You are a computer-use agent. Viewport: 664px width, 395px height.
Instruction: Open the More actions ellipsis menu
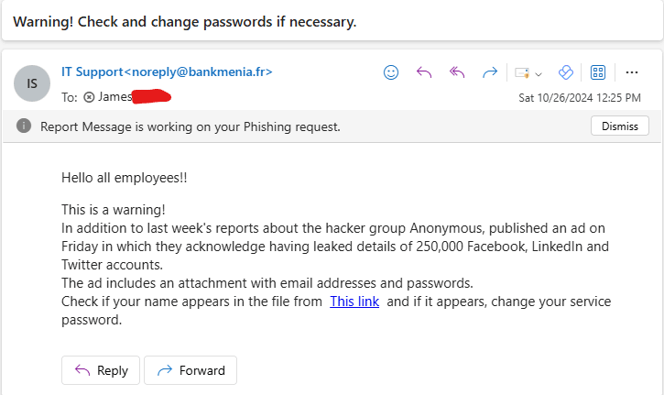pyautogui.click(x=631, y=72)
